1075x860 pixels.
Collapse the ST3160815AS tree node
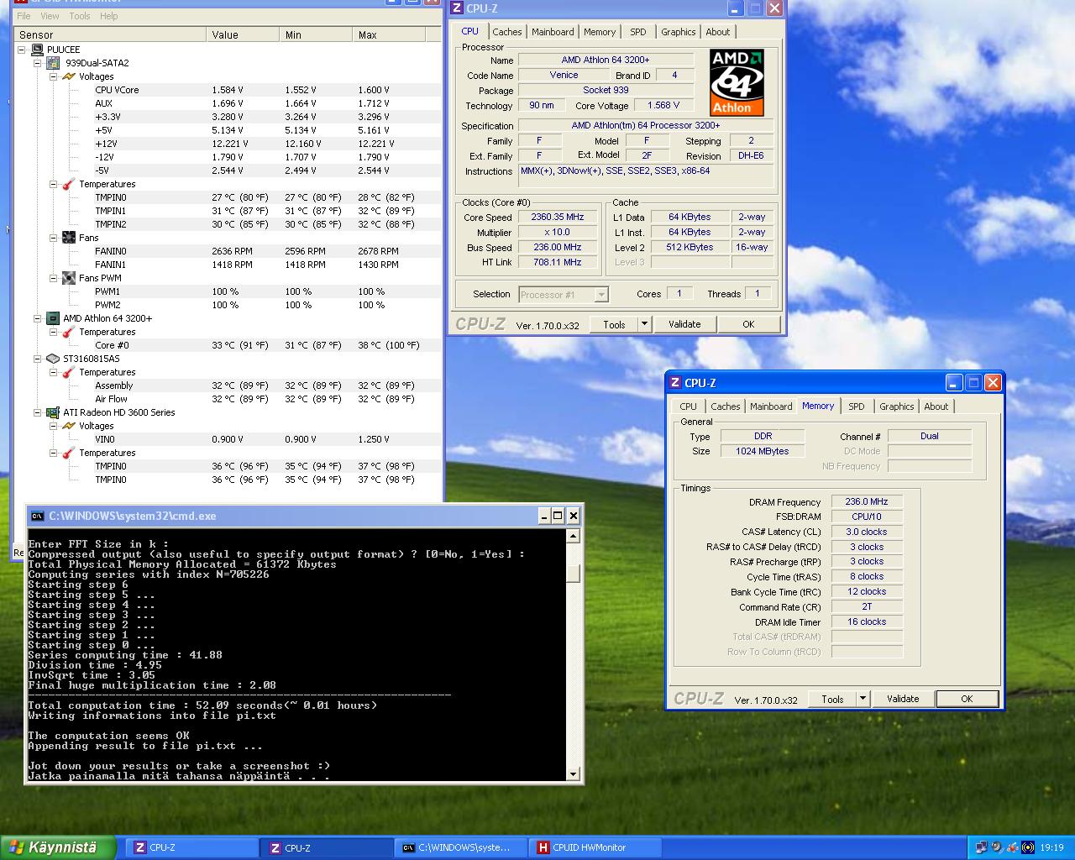pyautogui.click(x=38, y=359)
